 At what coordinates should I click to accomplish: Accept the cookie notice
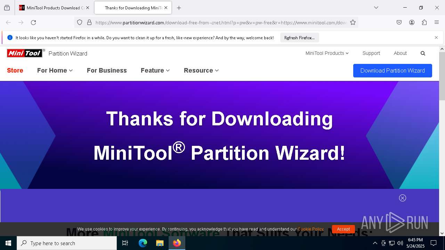click(343, 229)
